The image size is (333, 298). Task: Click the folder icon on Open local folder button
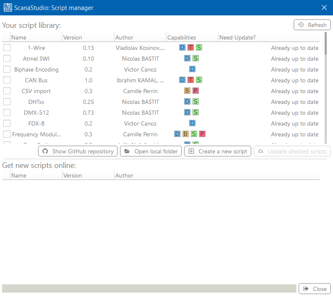point(127,151)
